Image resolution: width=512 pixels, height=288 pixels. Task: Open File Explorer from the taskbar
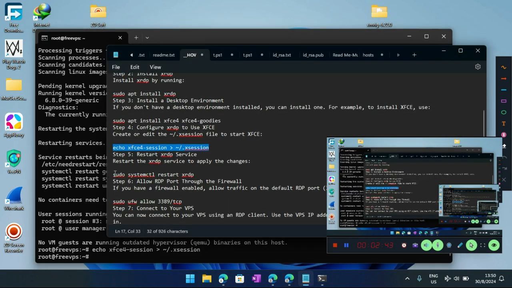point(207,278)
